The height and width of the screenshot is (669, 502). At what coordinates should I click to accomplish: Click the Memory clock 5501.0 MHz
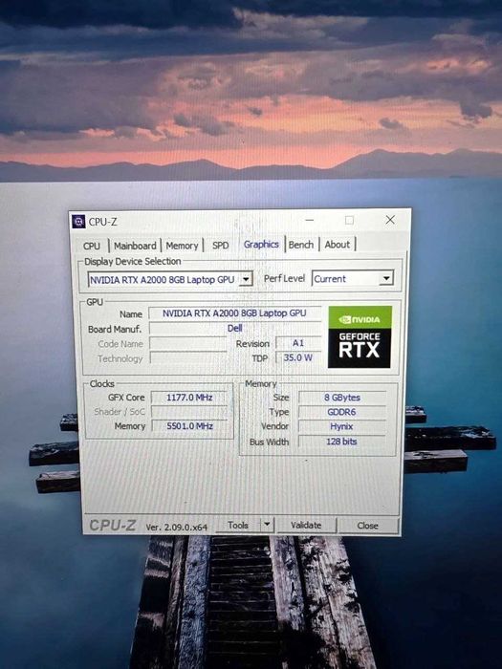pyautogui.click(x=189, y=426)
